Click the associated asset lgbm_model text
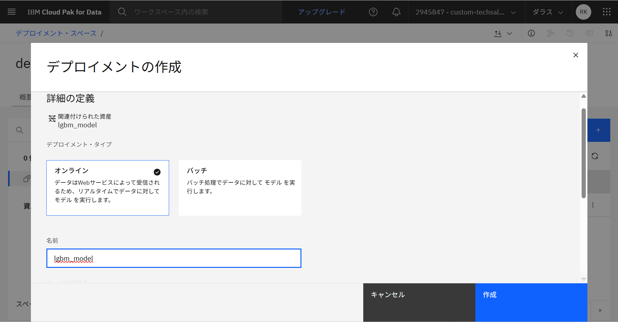The width and height of the screenshot is (618, 322). pyautogui.click(x=77, y=125)
